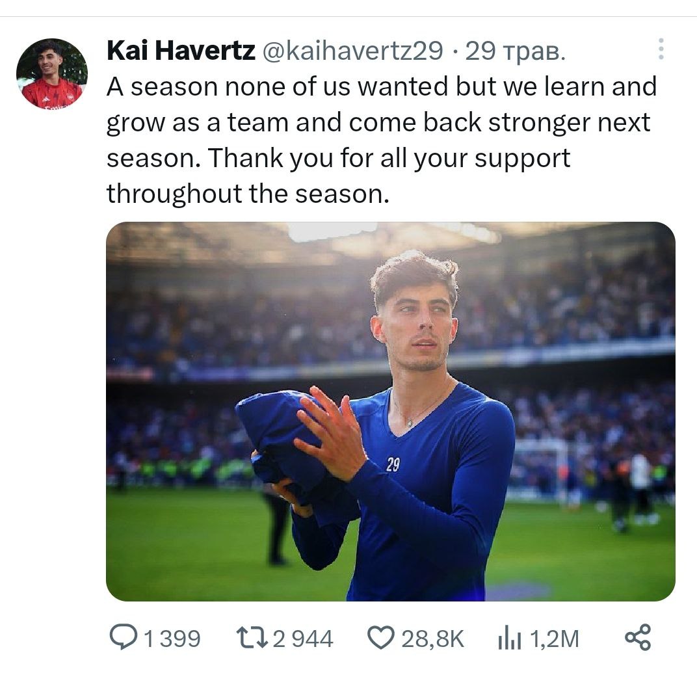Like the tweet with the heart icon

(381, 638)
